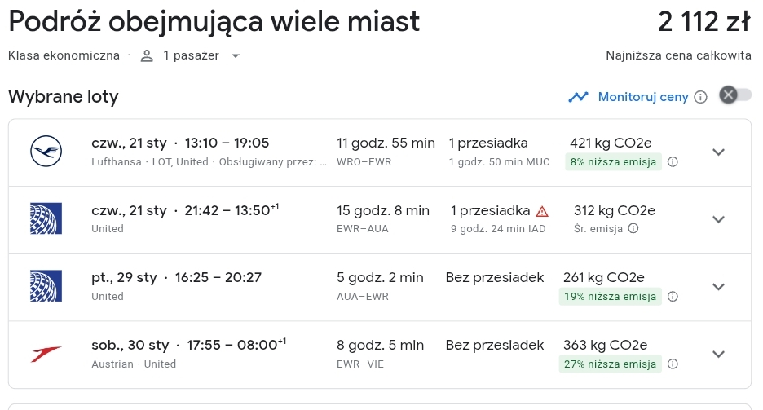Open info icon next to Monitoruj ceny

[700, 97]
